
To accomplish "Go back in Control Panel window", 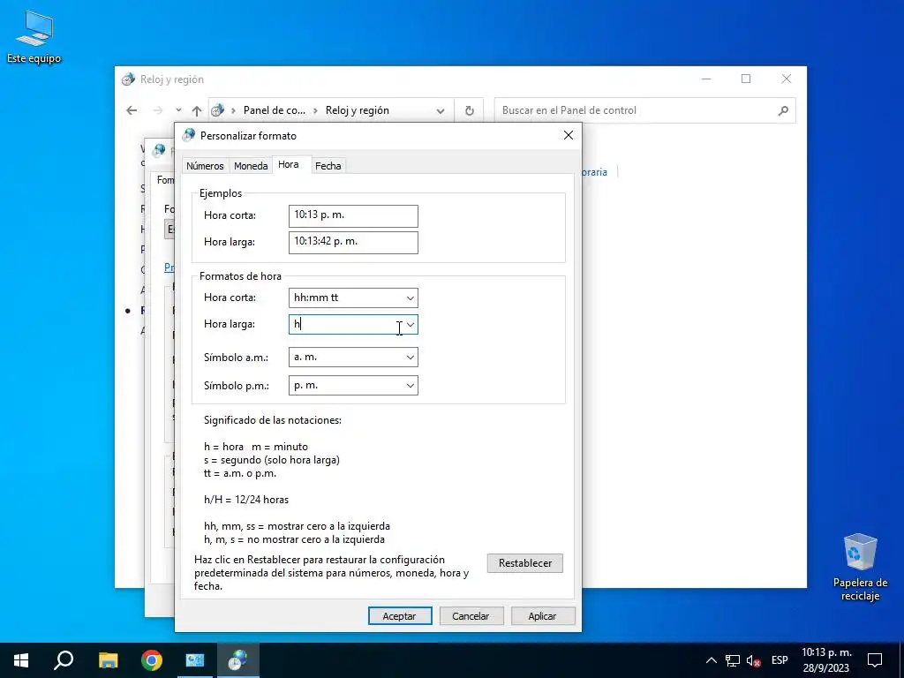I will click(132, 110).
